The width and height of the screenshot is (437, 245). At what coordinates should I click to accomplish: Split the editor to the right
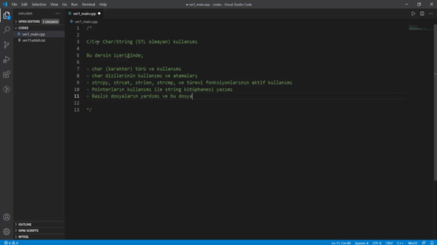click(422, 14)
